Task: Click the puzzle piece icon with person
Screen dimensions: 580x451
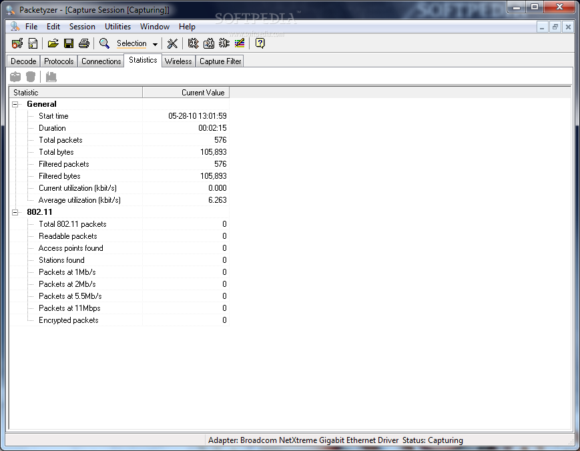Action: (209, 43)
